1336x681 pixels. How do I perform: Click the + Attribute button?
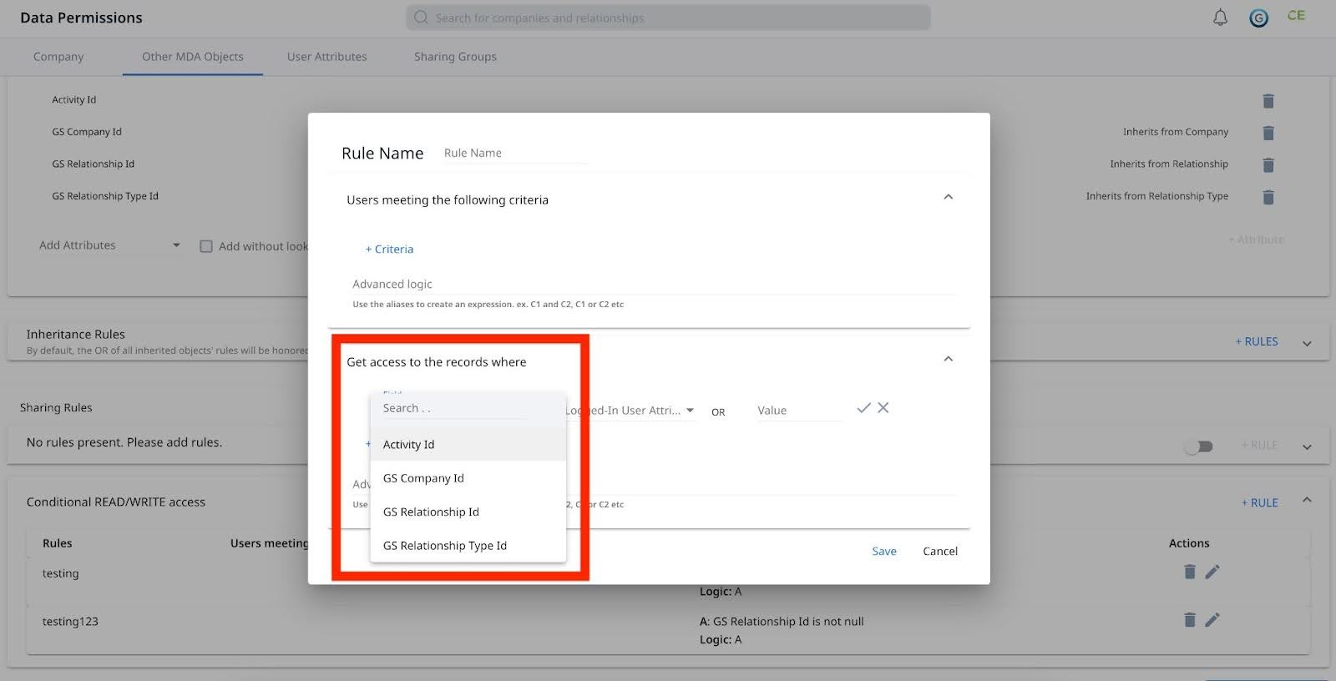point(1257,240)
